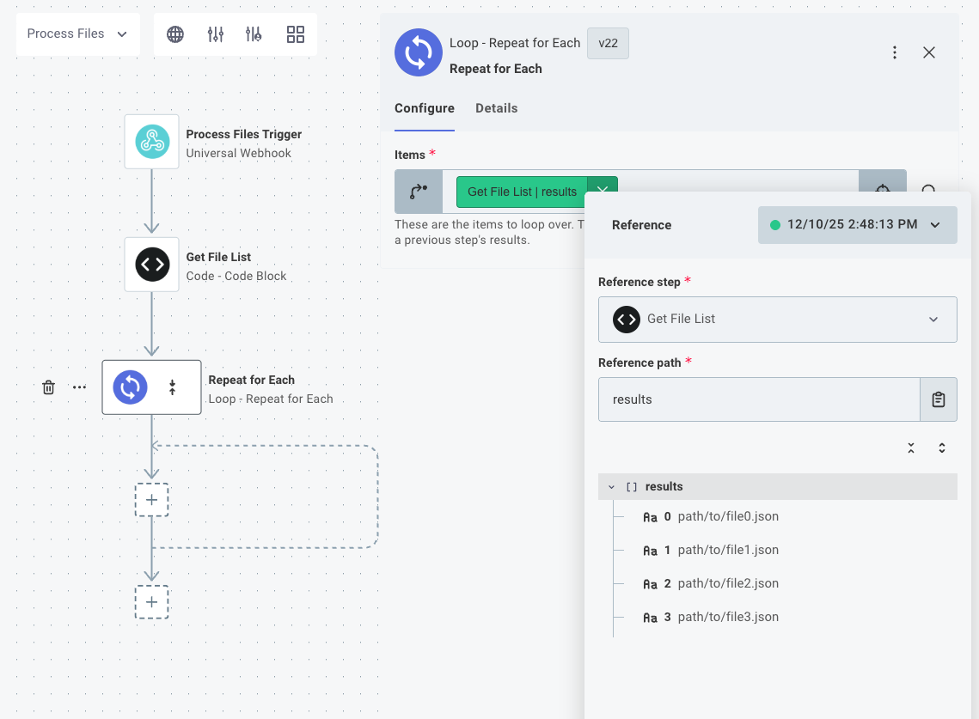This screenshot has height=719, width=979.
Task: Open the three-dot menu in panel header
Action: coord(895,52)
